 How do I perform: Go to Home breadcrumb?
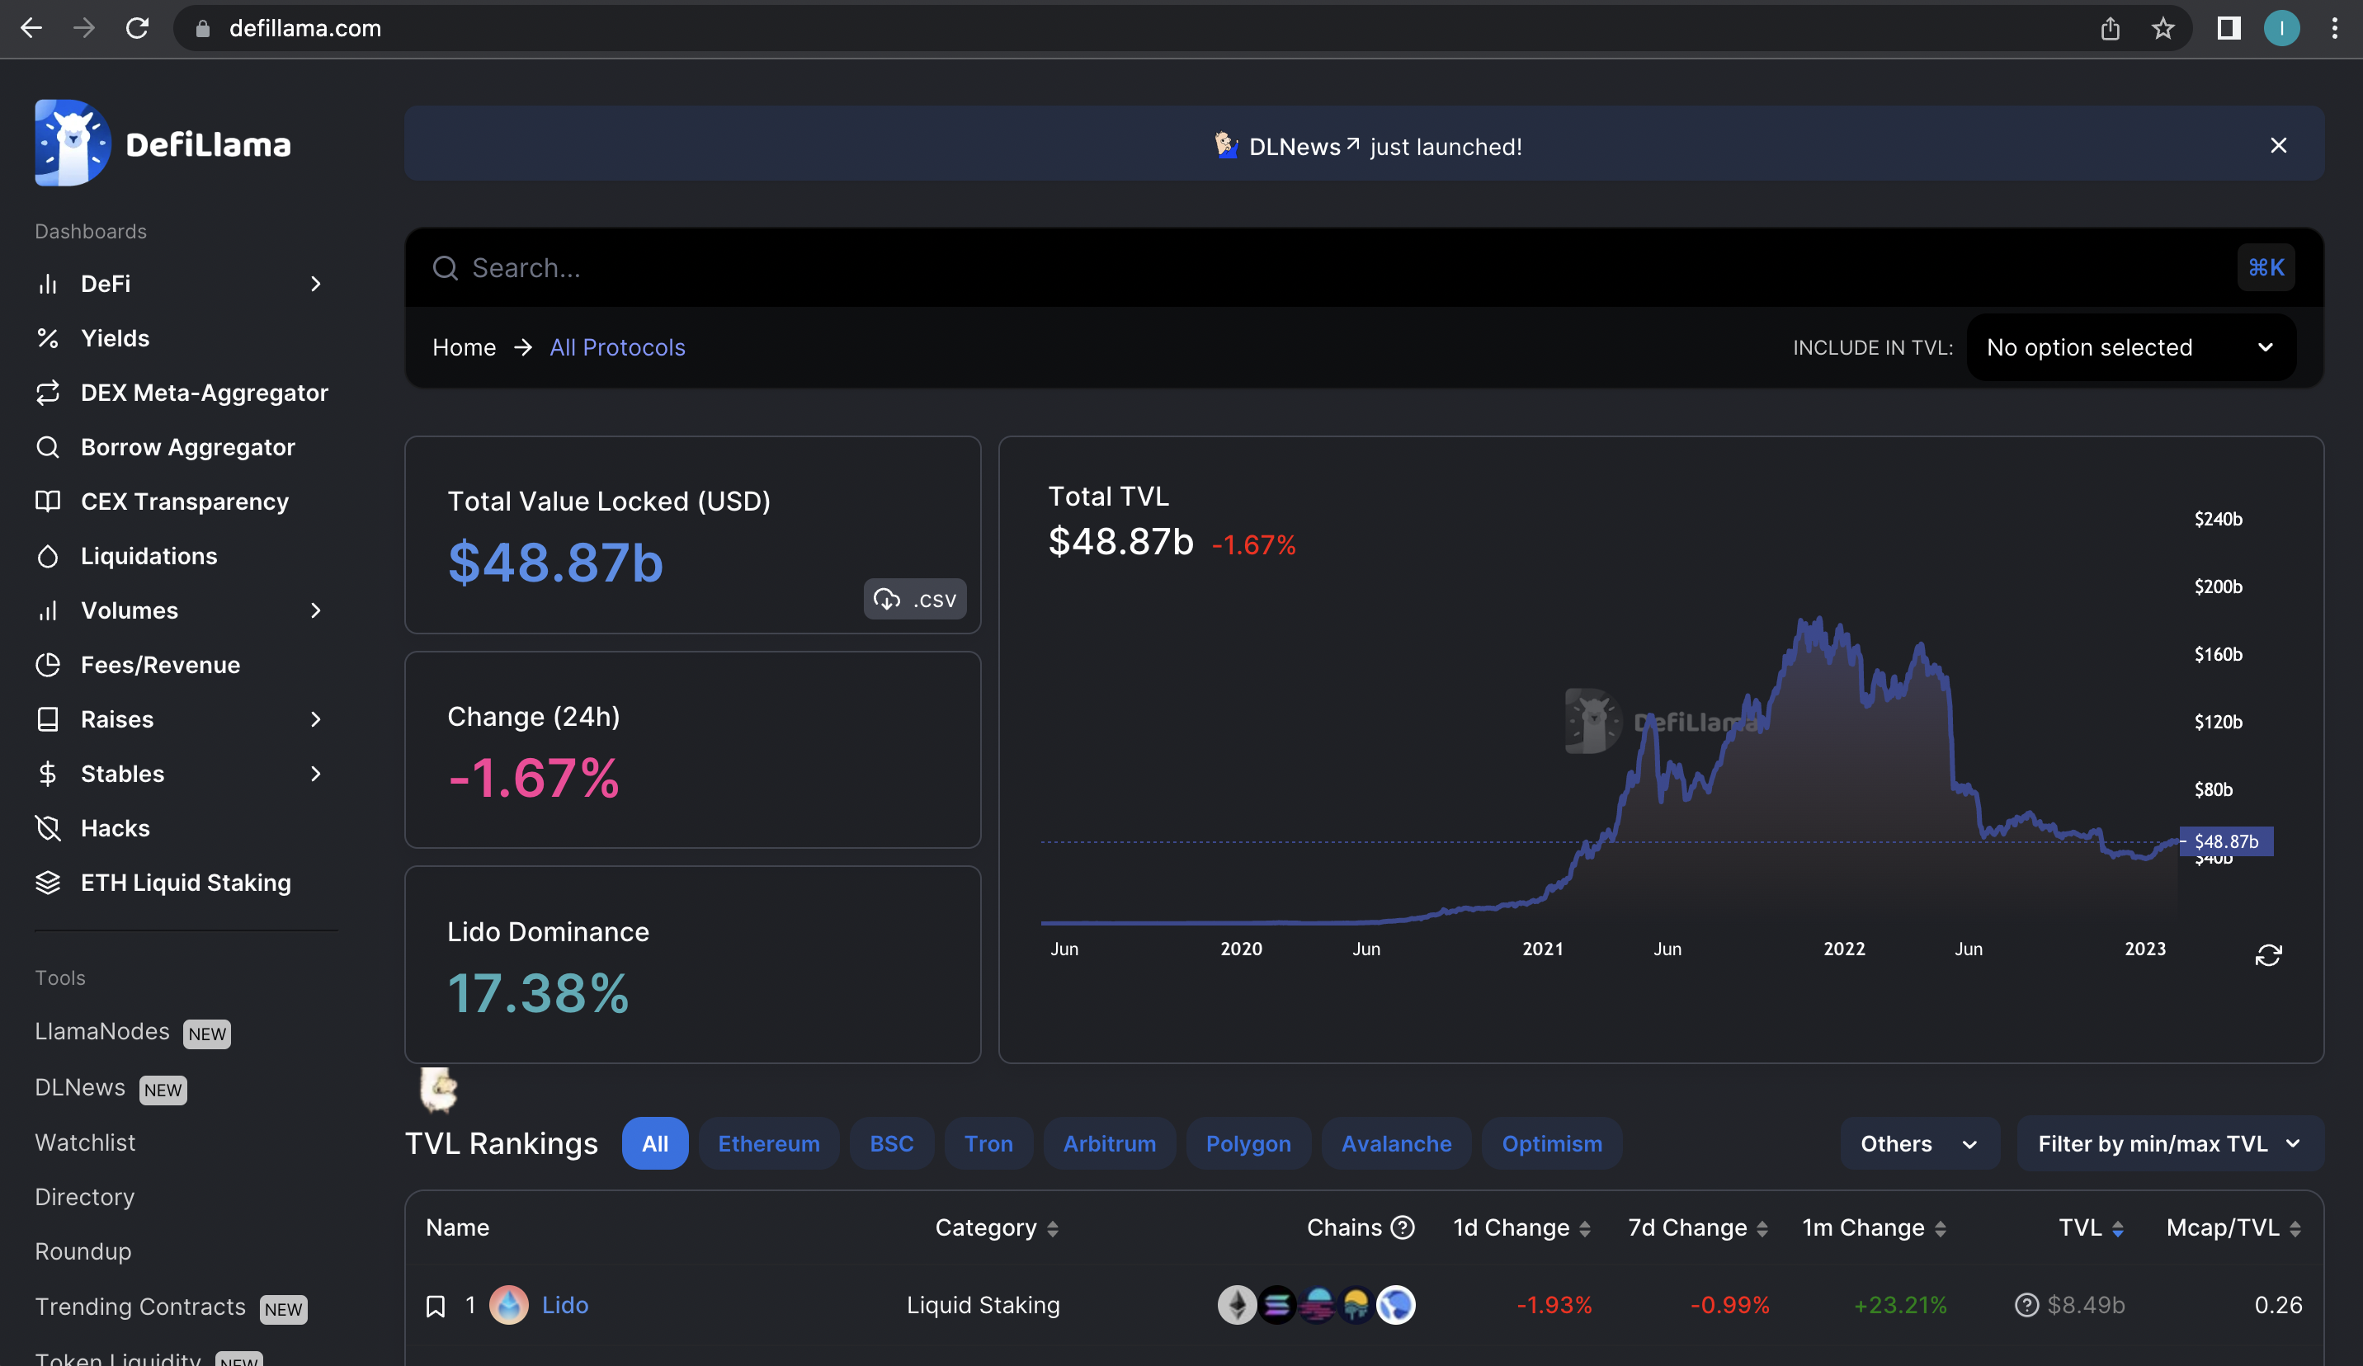pos(465,348)
